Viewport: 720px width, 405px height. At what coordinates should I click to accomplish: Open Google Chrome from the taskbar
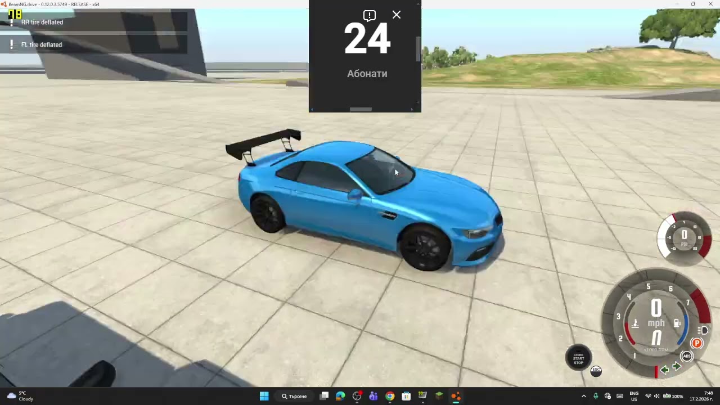(390, 396)
